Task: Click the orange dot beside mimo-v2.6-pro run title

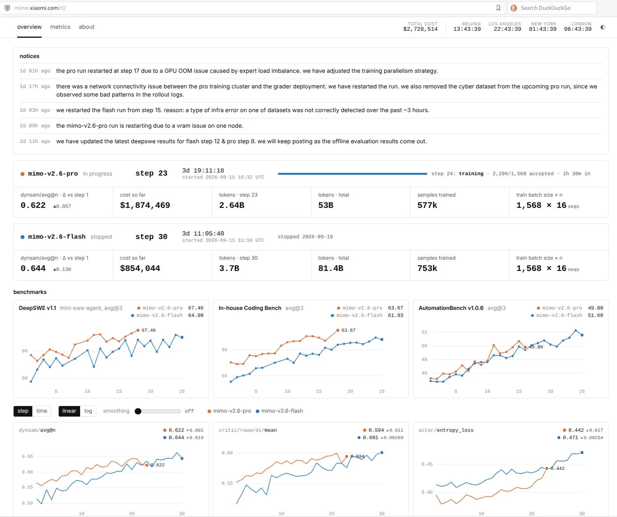Action: pos(23,174)
